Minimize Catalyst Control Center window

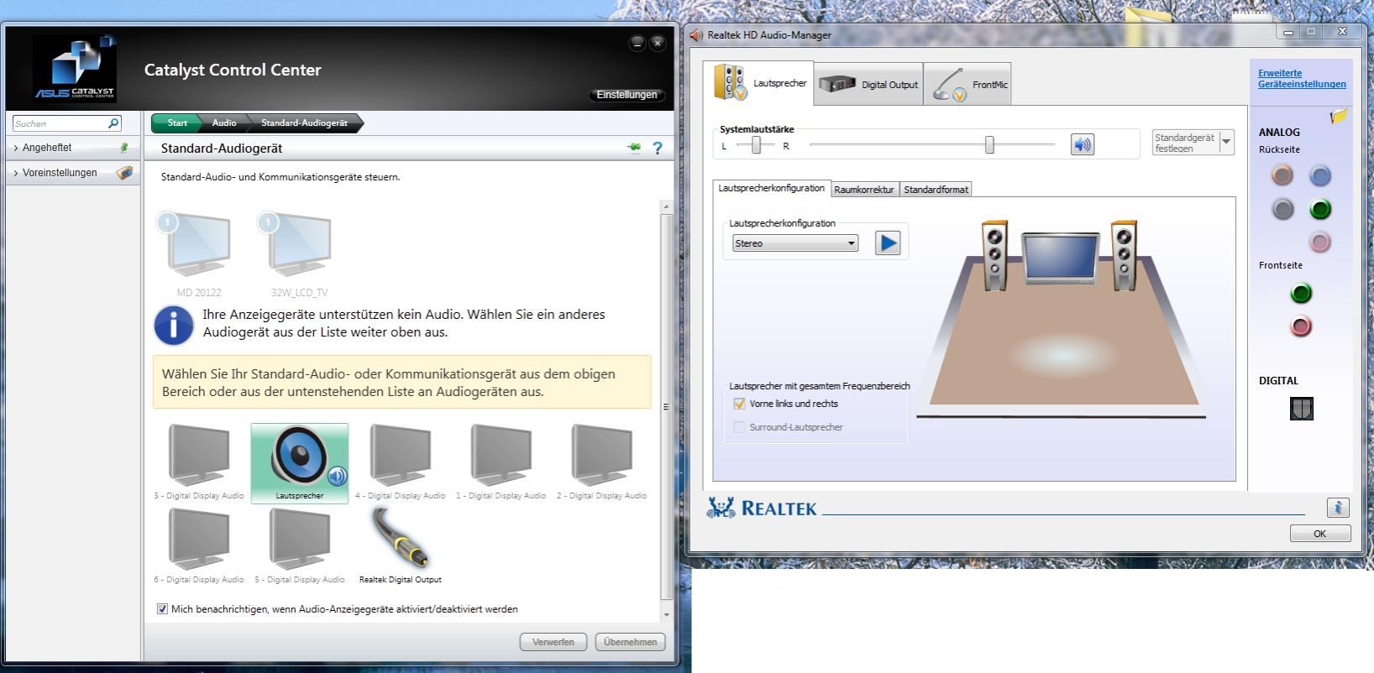(637, 43)
